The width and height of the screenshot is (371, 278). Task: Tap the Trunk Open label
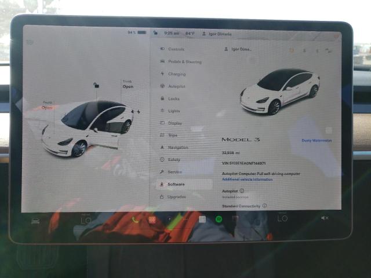(x=128, y=84)
